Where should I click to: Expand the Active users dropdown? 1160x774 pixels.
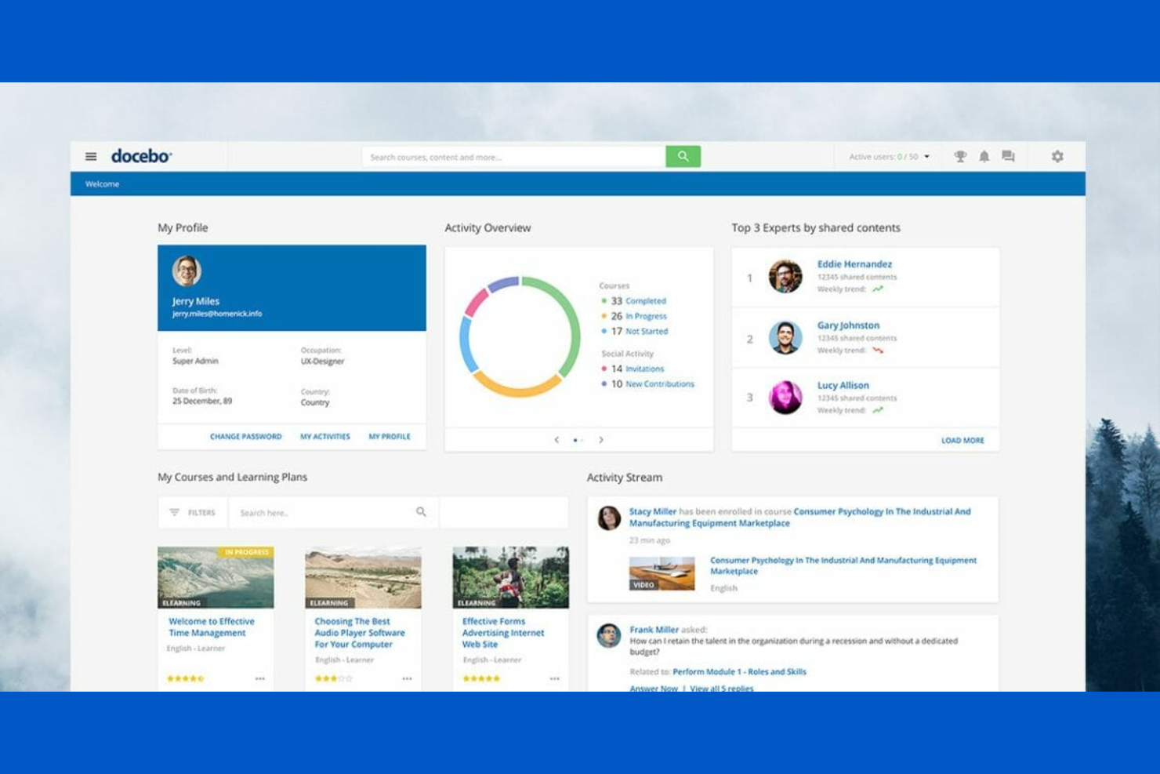click(927, 157)
